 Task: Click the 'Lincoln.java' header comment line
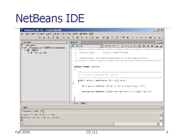coord(101,53)
